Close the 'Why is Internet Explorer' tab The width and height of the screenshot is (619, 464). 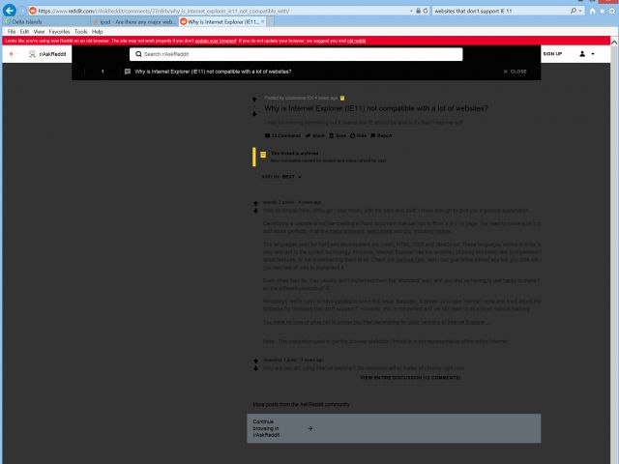[263, 21]
